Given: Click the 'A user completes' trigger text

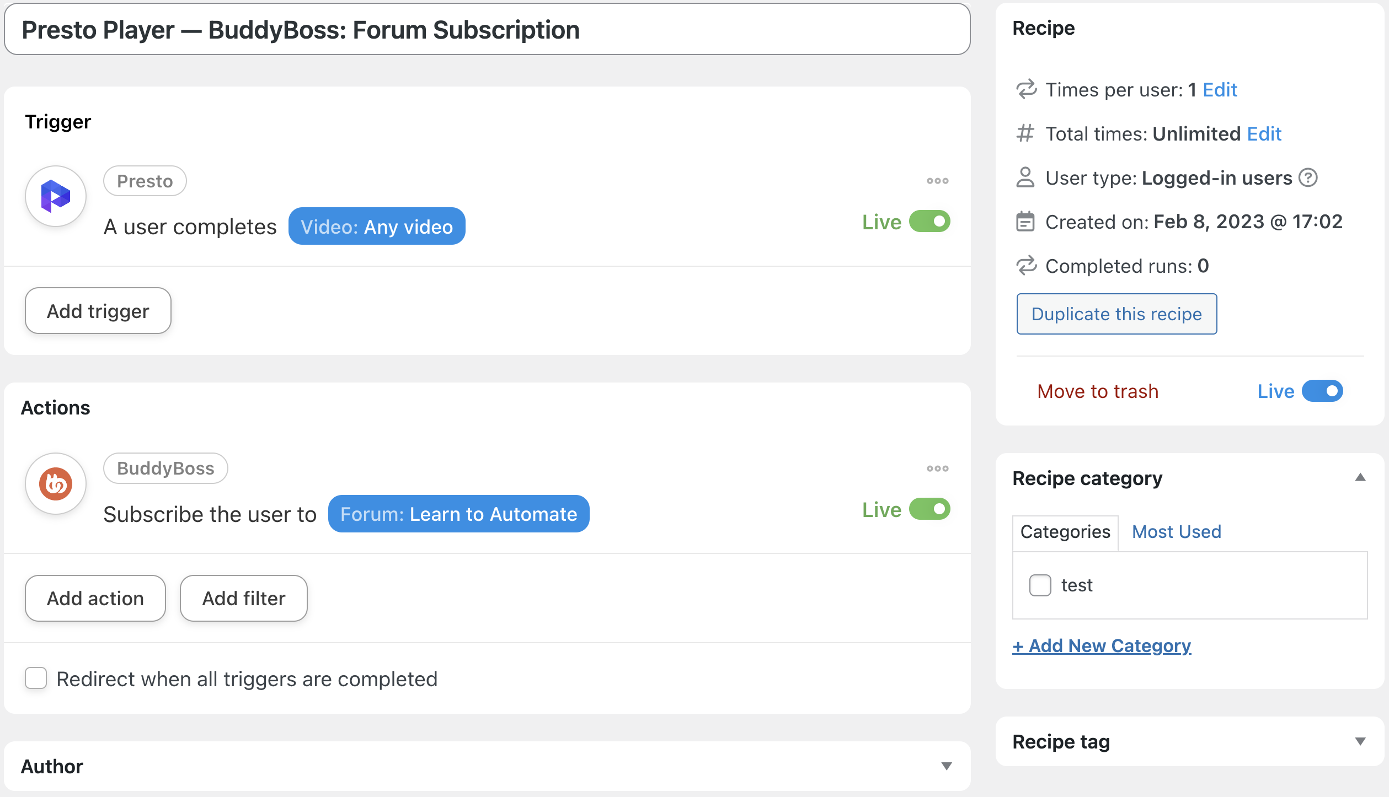Looking at the screenshot, I should tap(190, 227).
